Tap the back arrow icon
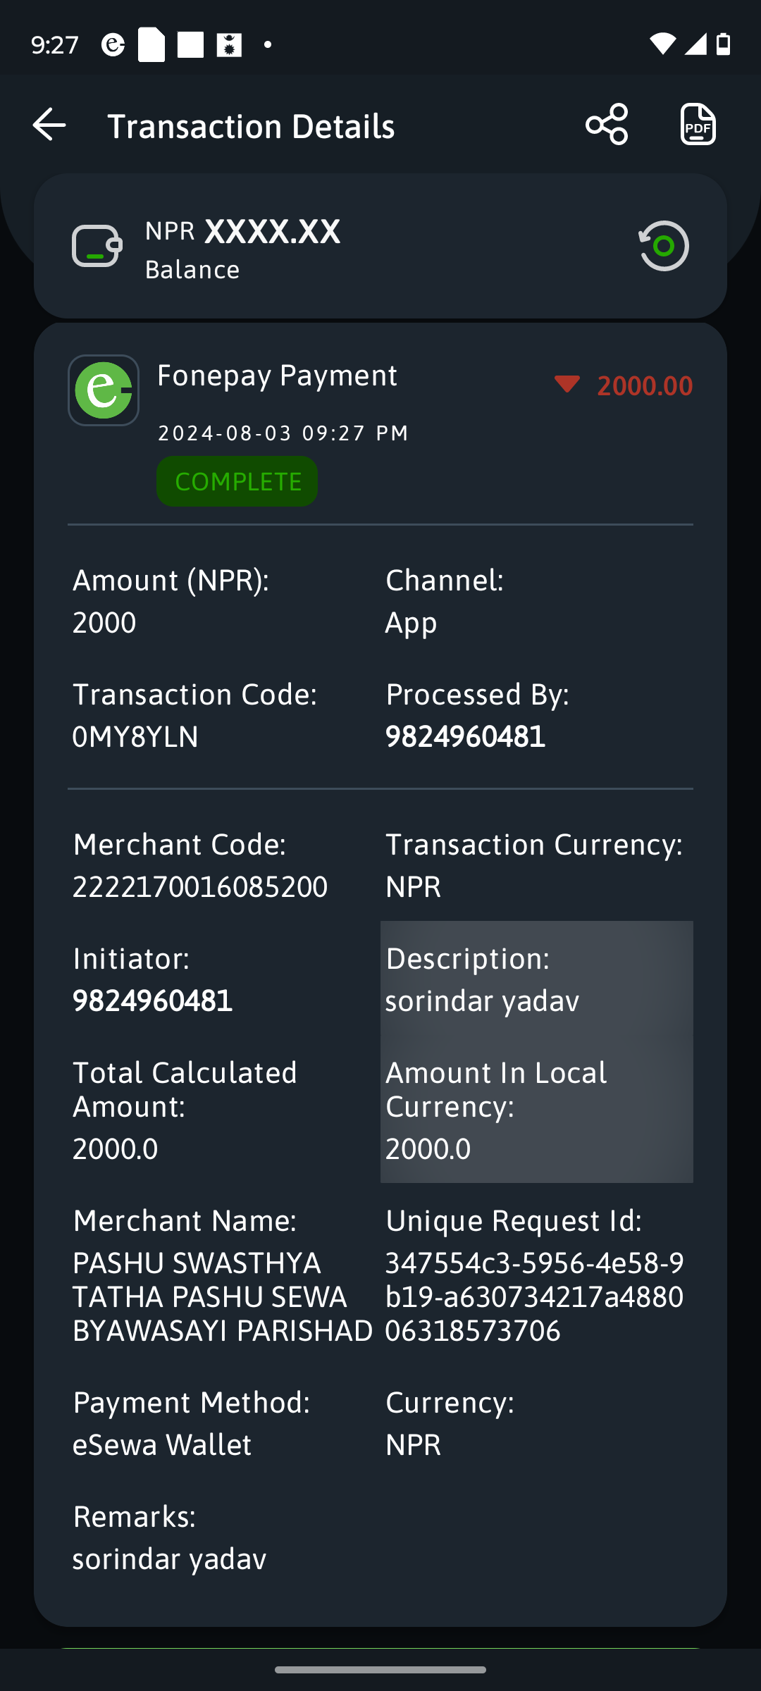 49,125
